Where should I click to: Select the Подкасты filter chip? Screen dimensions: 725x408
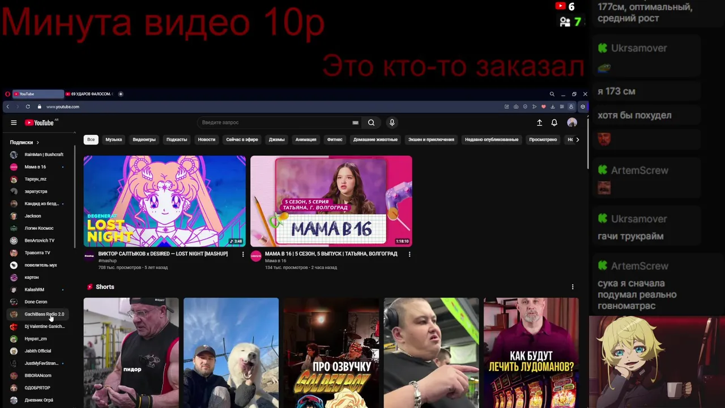click(177, 139)
